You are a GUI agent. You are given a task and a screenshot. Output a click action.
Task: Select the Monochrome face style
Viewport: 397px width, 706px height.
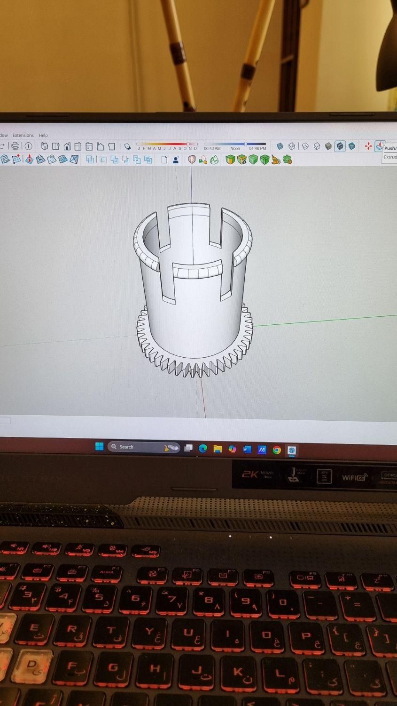pos(351,146)
